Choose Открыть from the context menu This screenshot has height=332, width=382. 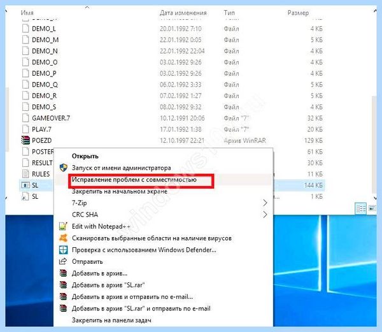[85, 156]
